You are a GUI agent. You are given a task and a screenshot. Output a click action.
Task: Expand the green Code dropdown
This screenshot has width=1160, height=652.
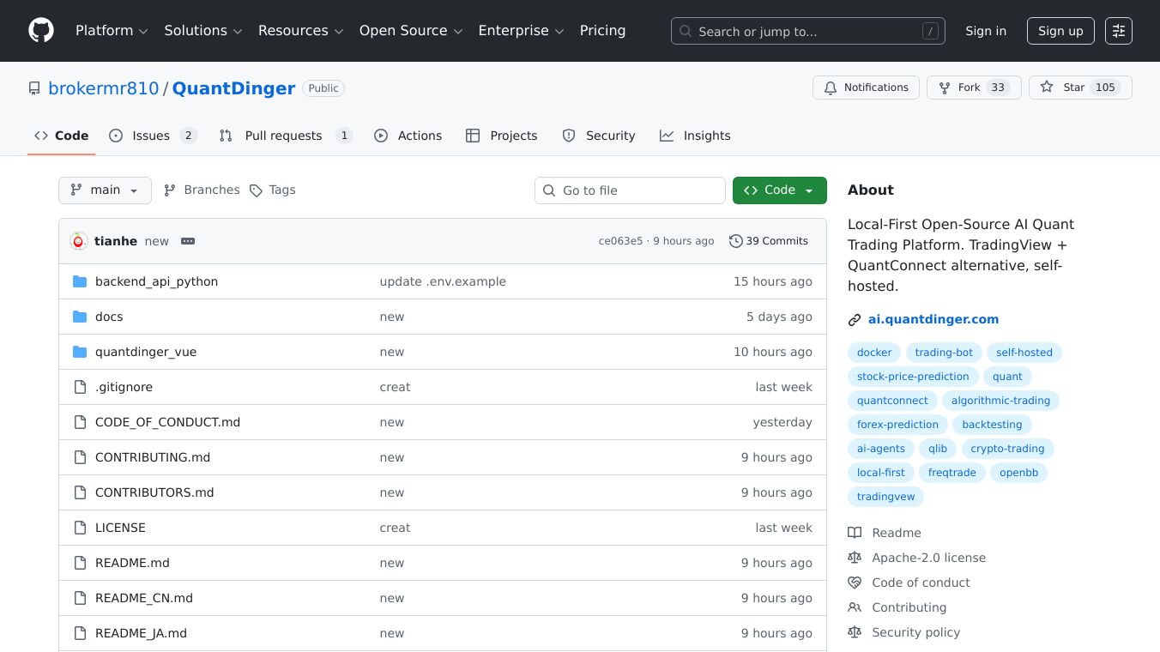pyautogui.click(x=779, y=190)
